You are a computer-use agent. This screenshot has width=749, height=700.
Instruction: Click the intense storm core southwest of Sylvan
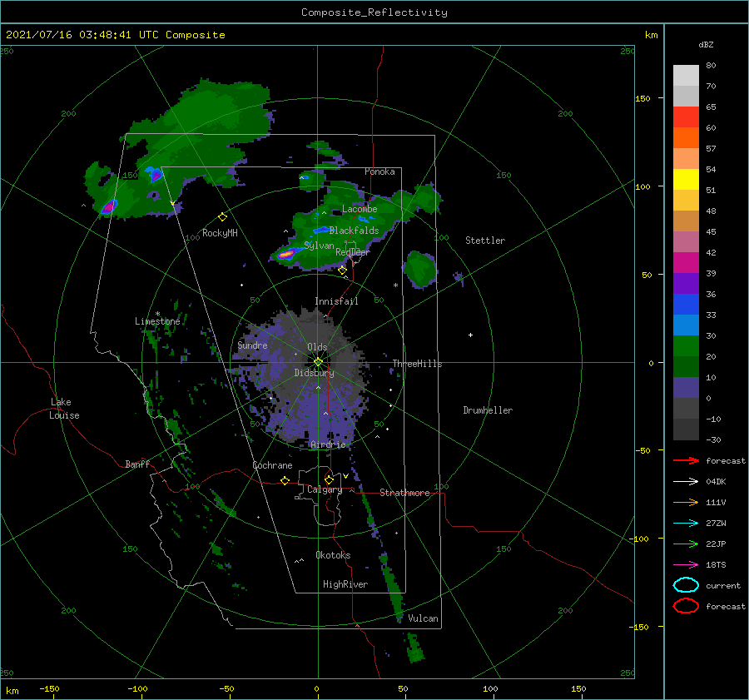click(x=285, y=254)
